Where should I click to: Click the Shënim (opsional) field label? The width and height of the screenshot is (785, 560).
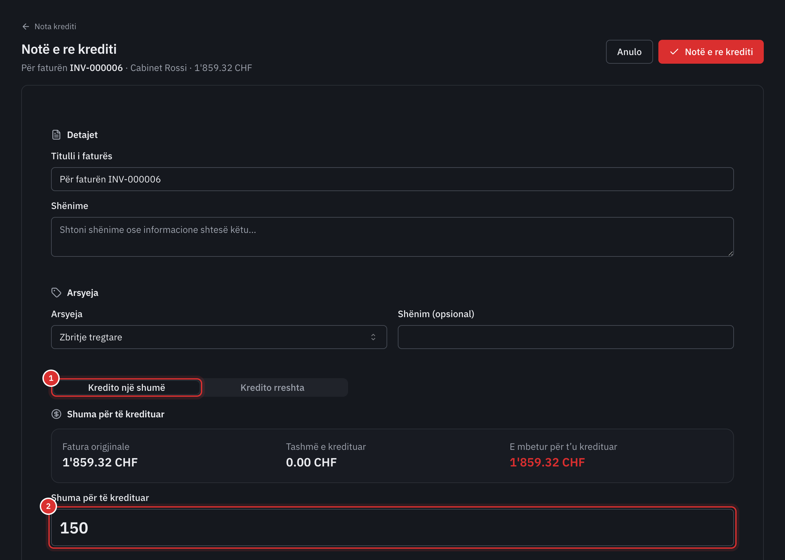click(x=436, y=314)
